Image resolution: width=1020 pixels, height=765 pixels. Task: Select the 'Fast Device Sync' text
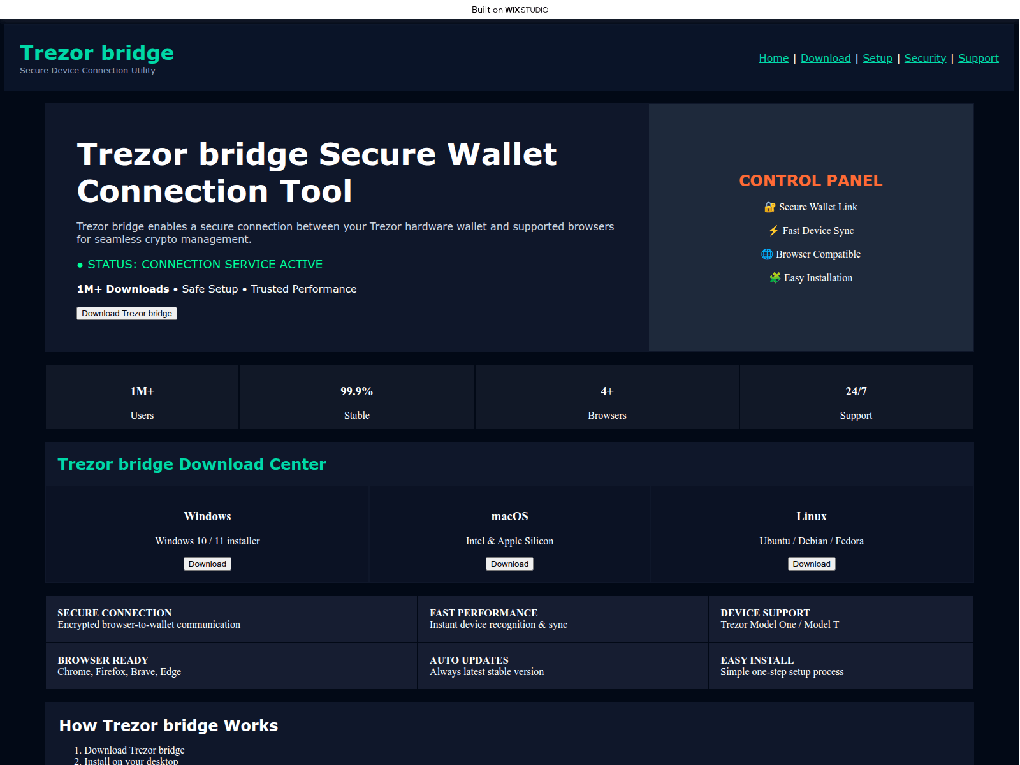pyautogui.click(x=818, y=231)
